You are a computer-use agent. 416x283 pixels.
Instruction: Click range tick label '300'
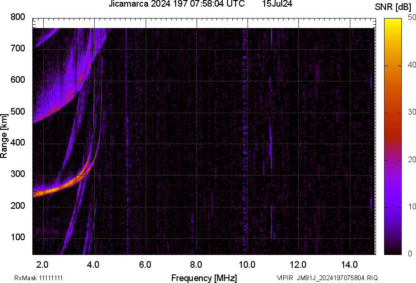click(x=18, y=174)
